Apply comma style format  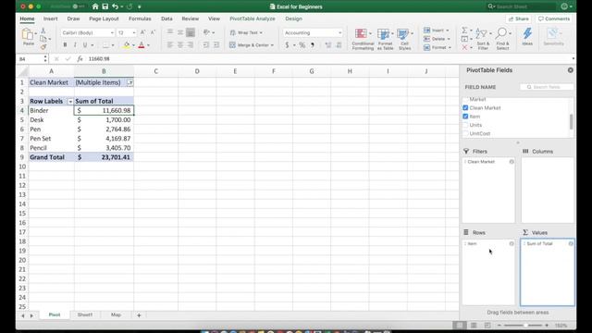point(313,45)
